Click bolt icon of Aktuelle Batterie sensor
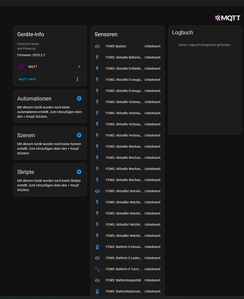The width and height of the screenshot is (244, 299). pos(97,57)
